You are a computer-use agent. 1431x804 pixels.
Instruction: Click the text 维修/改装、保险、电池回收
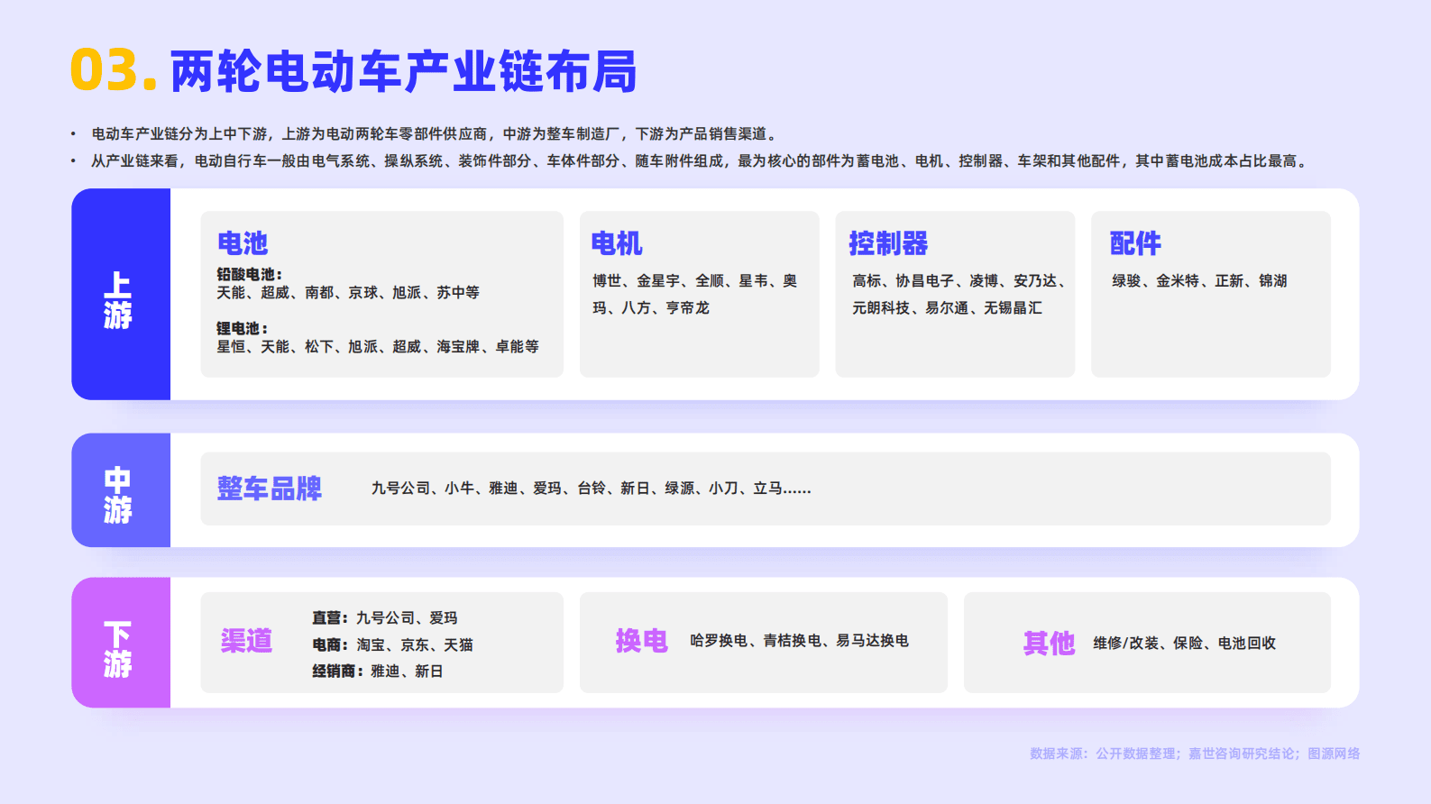(x=1185, y=644)
